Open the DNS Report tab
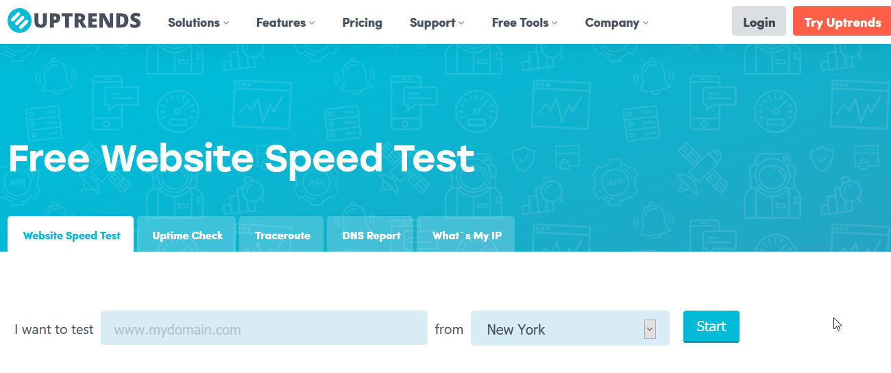This screenshot has width=891, height=373. 371,234
